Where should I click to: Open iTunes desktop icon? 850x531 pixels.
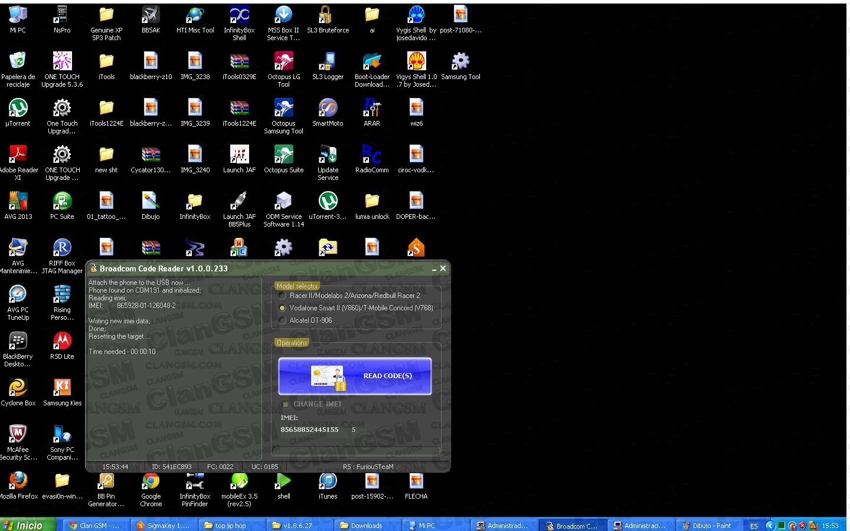[328, 486]
